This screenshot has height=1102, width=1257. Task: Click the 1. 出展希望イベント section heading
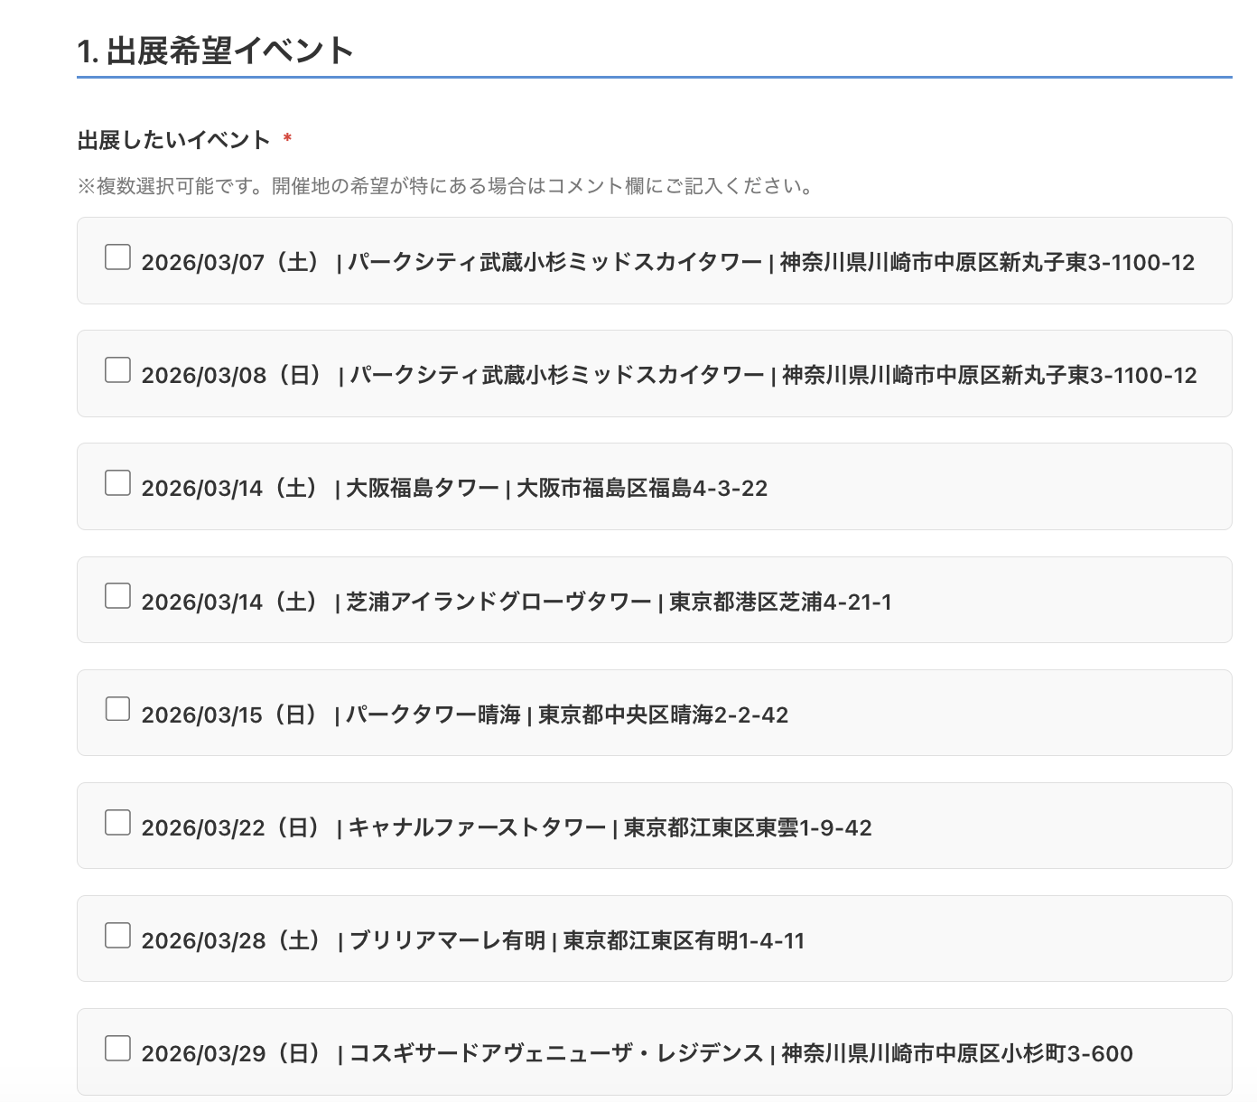coord(215,51)
